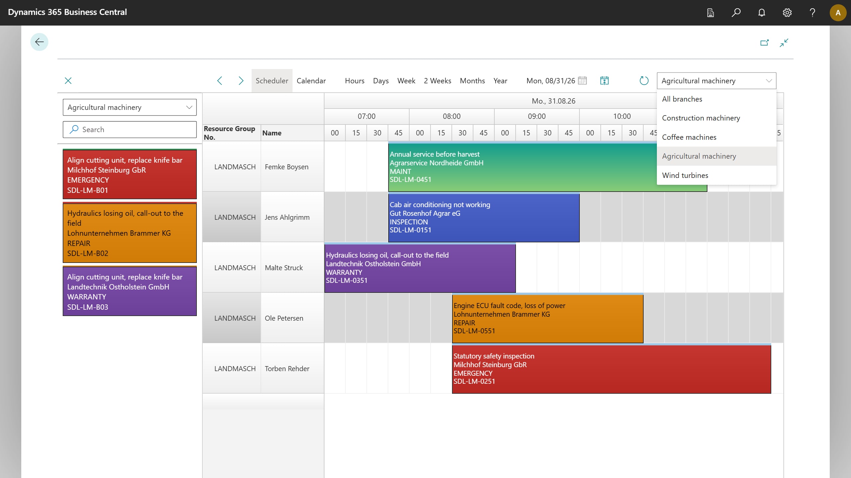Select backlog card SDL-LM-B01 emergency
The width and height of the screenshot is (851, 478).
tap(130, 174)
